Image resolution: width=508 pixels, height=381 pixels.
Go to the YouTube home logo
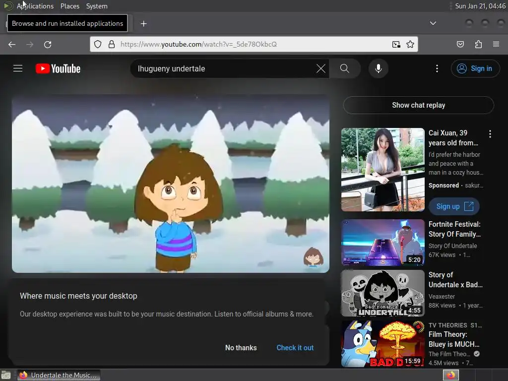pos(58,68)
